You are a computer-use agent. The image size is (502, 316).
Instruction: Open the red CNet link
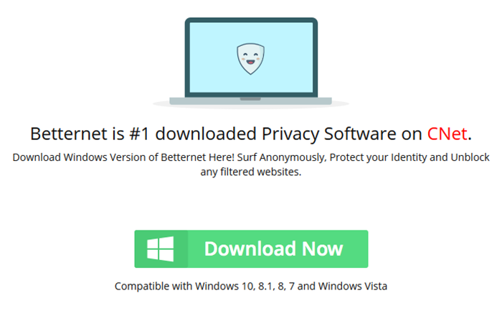(x=447, y=134)
